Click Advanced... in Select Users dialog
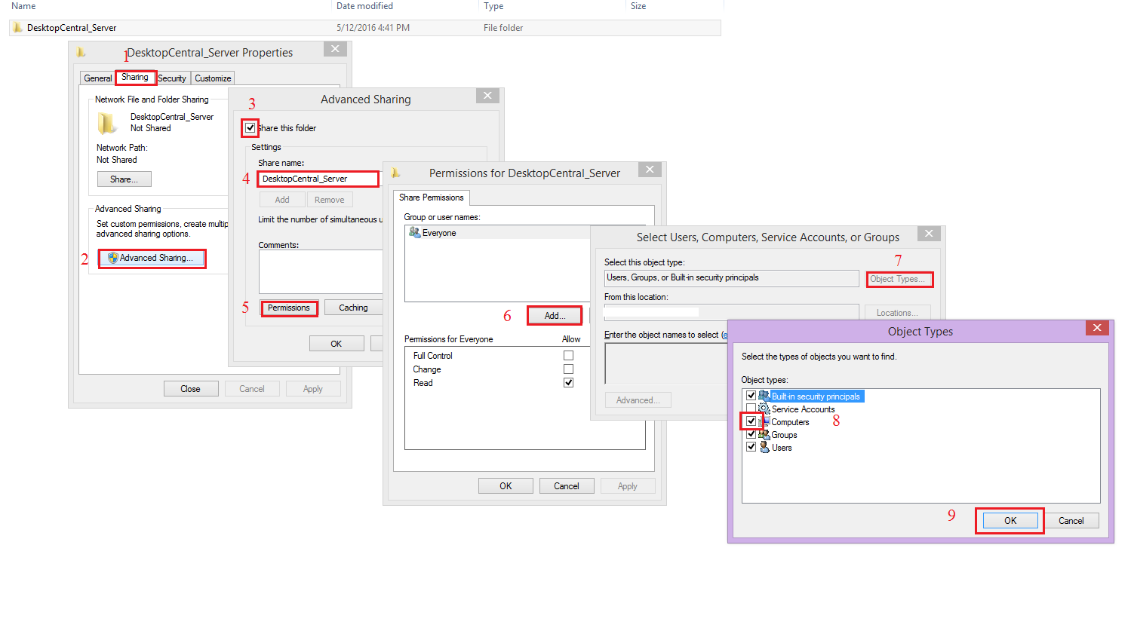Screen dimensions: 1131x643 tap(638, 400)
